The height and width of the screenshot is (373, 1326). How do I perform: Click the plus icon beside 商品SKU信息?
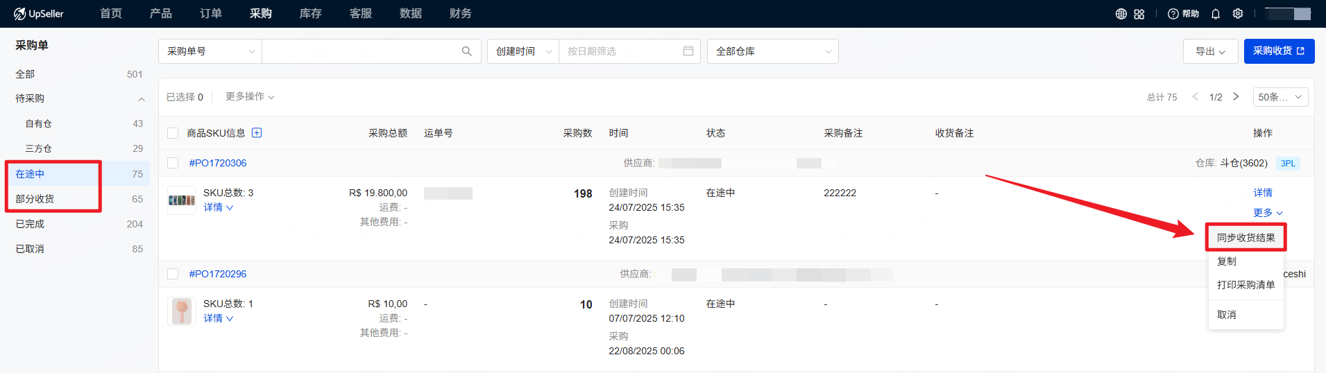click(x=257, y=133)
